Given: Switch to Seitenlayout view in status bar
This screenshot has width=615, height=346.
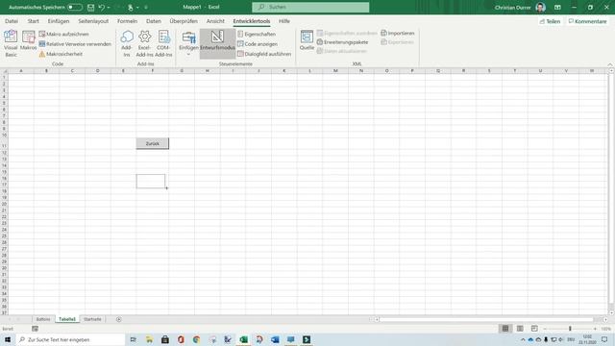Looking at the screenshot, I should (520, 329).
